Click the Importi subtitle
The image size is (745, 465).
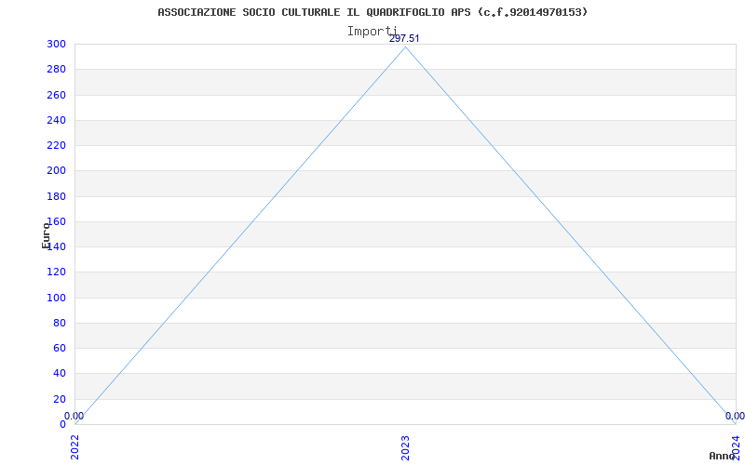(372, 32)
